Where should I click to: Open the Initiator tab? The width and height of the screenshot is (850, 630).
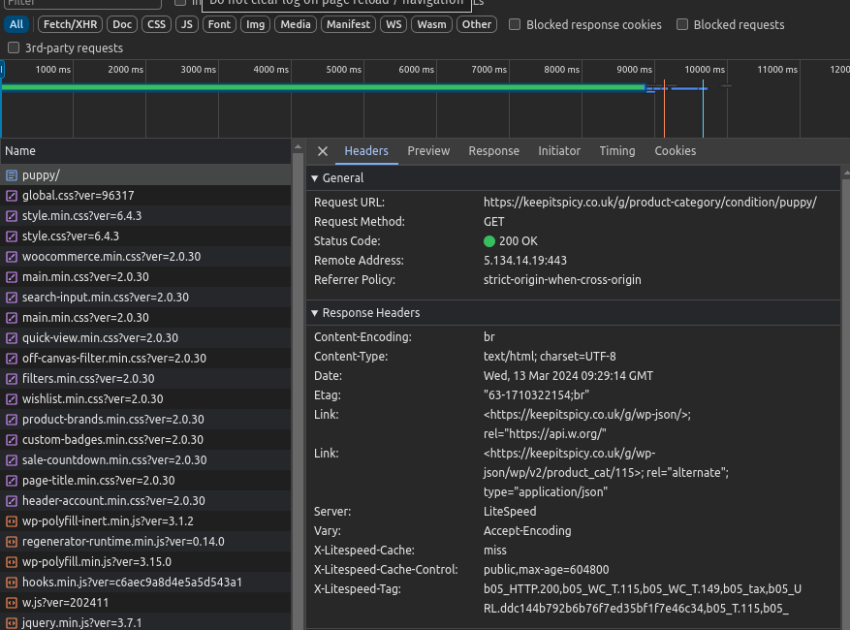point(559,151)
